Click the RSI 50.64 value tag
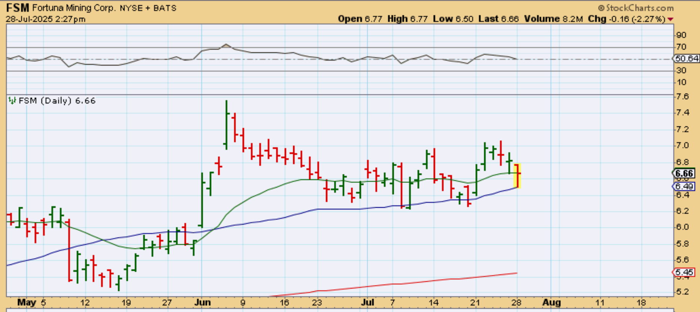 coord(686,59)
